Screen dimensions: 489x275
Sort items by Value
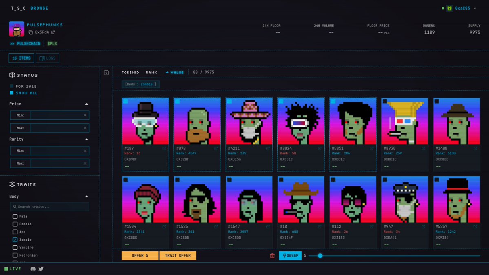(x=175, y=72)
